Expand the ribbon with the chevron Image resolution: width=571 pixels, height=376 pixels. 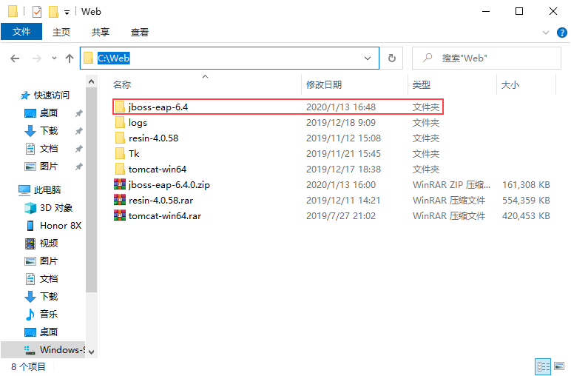546,33
